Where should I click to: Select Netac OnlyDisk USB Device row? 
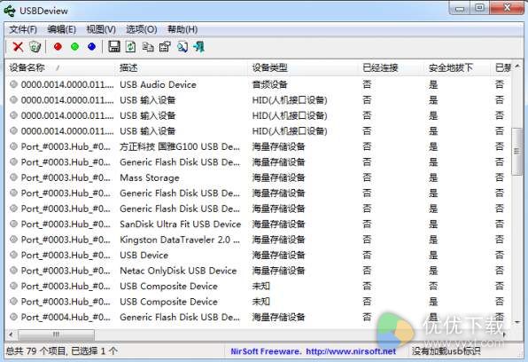258,271
